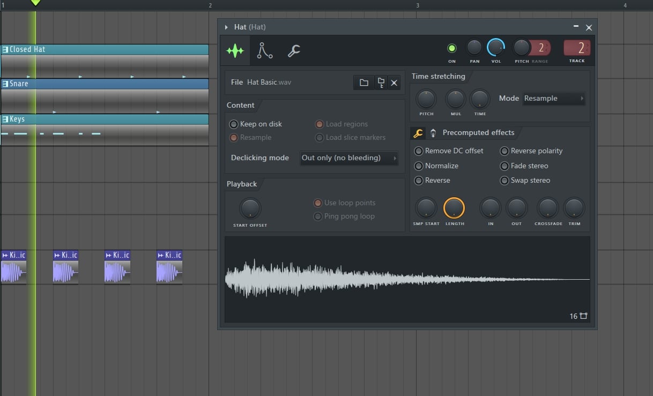Click the locate-in-browser folder icon

pos(381,83)
